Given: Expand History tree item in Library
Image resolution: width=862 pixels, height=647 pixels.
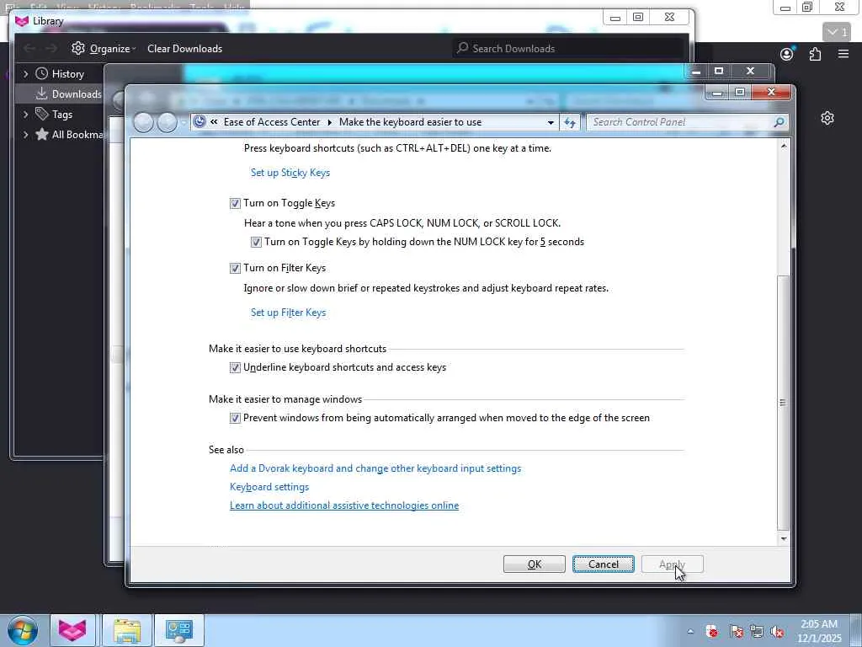Looking at the screenshot, I should (25, 74).
